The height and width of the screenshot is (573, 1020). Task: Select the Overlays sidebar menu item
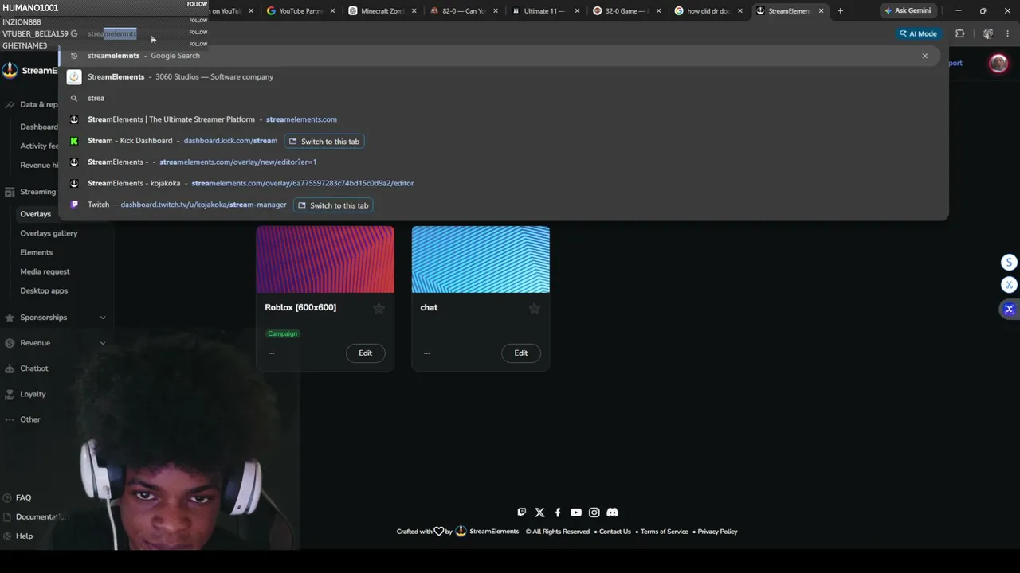(36, 214)
